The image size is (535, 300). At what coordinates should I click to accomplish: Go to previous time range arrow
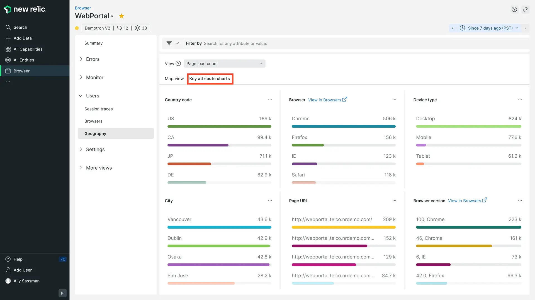(x=453, y=28)
